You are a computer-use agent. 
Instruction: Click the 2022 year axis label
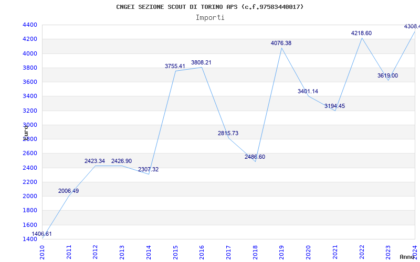[362, 252]
